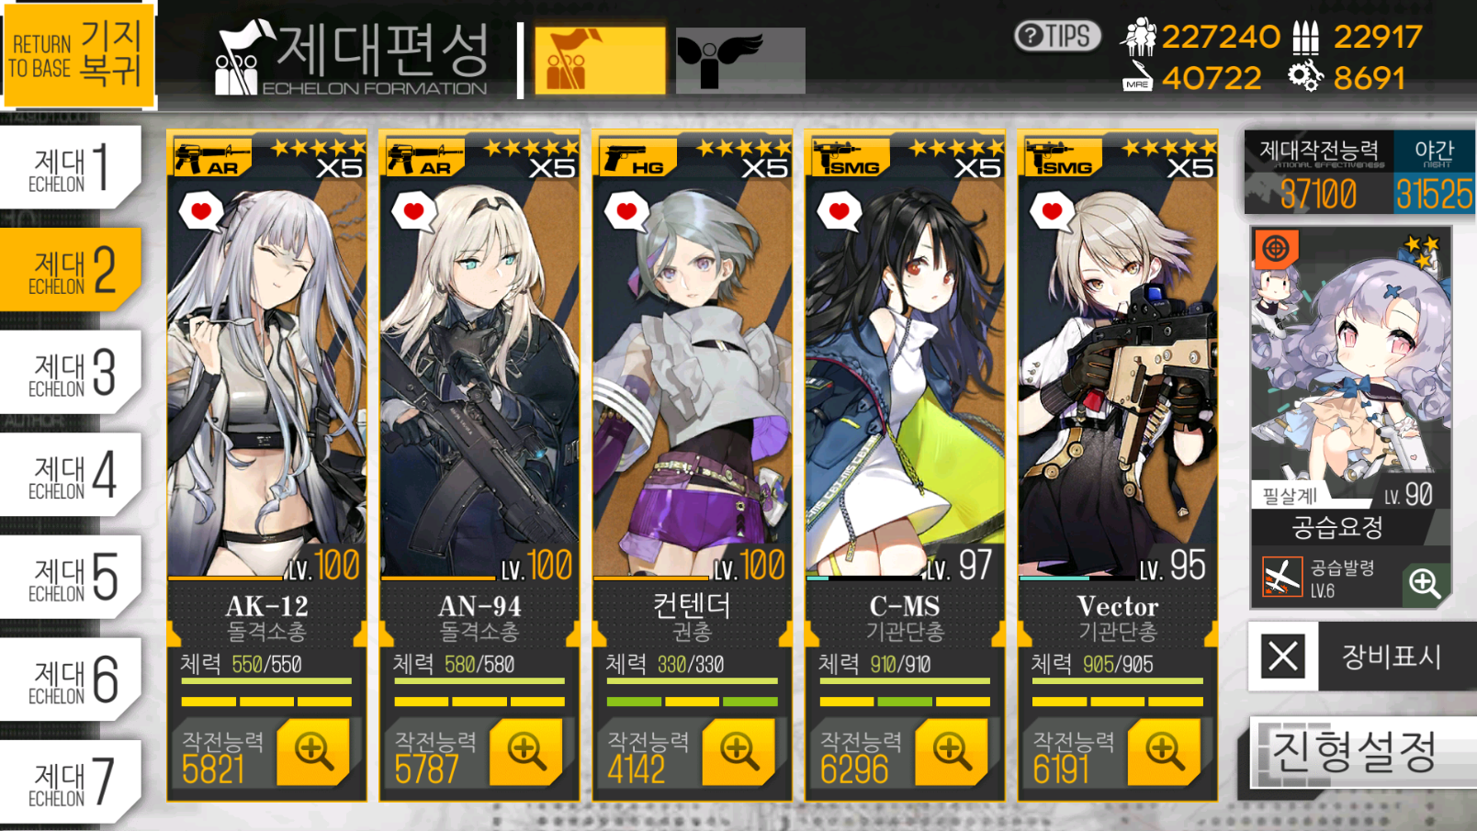
Task: Click fairy skill zoom magnifier icon
Action: pos(1425,582)
